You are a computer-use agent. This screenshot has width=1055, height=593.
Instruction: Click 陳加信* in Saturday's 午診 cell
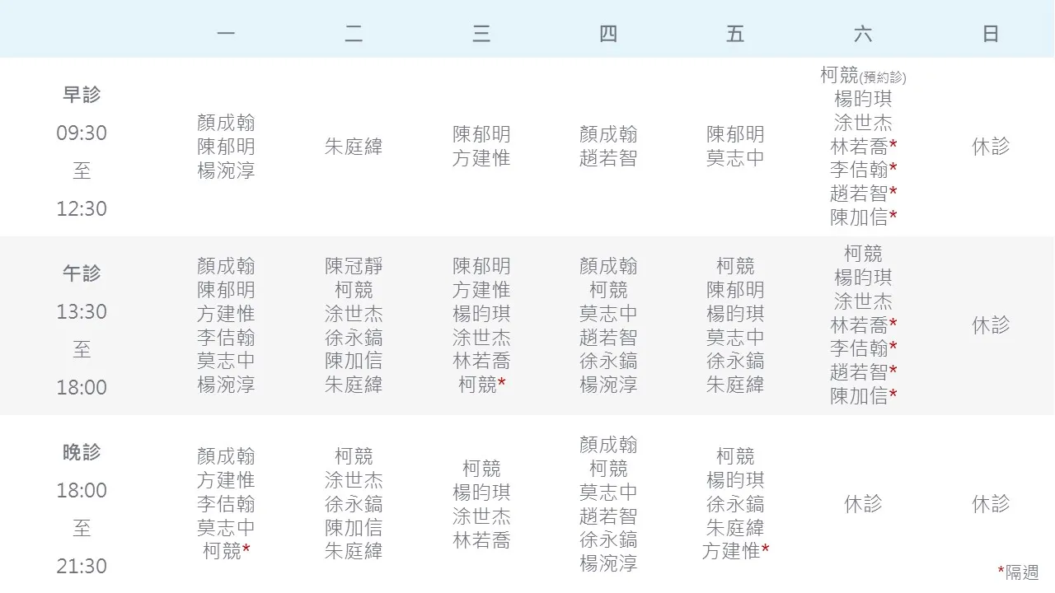(863, 396)
